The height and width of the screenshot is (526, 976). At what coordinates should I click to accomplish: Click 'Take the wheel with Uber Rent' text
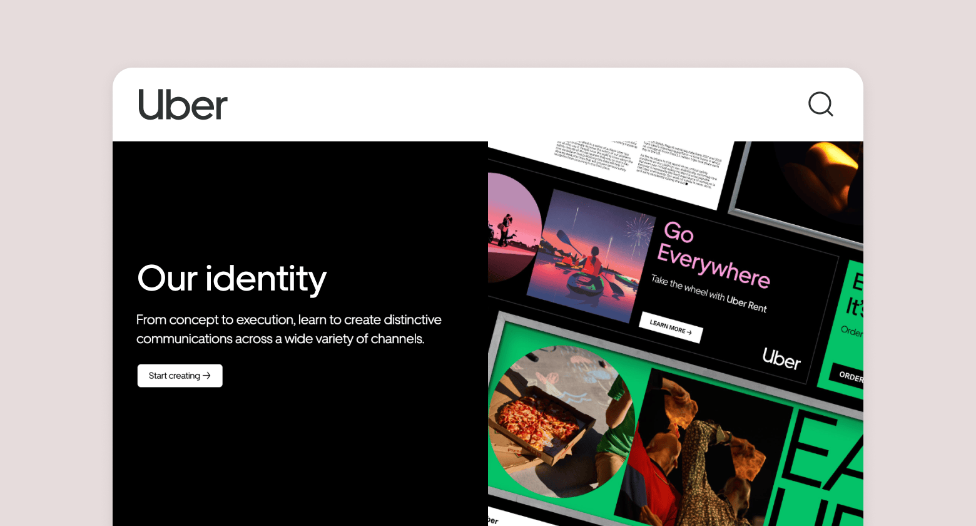point(709,293)
